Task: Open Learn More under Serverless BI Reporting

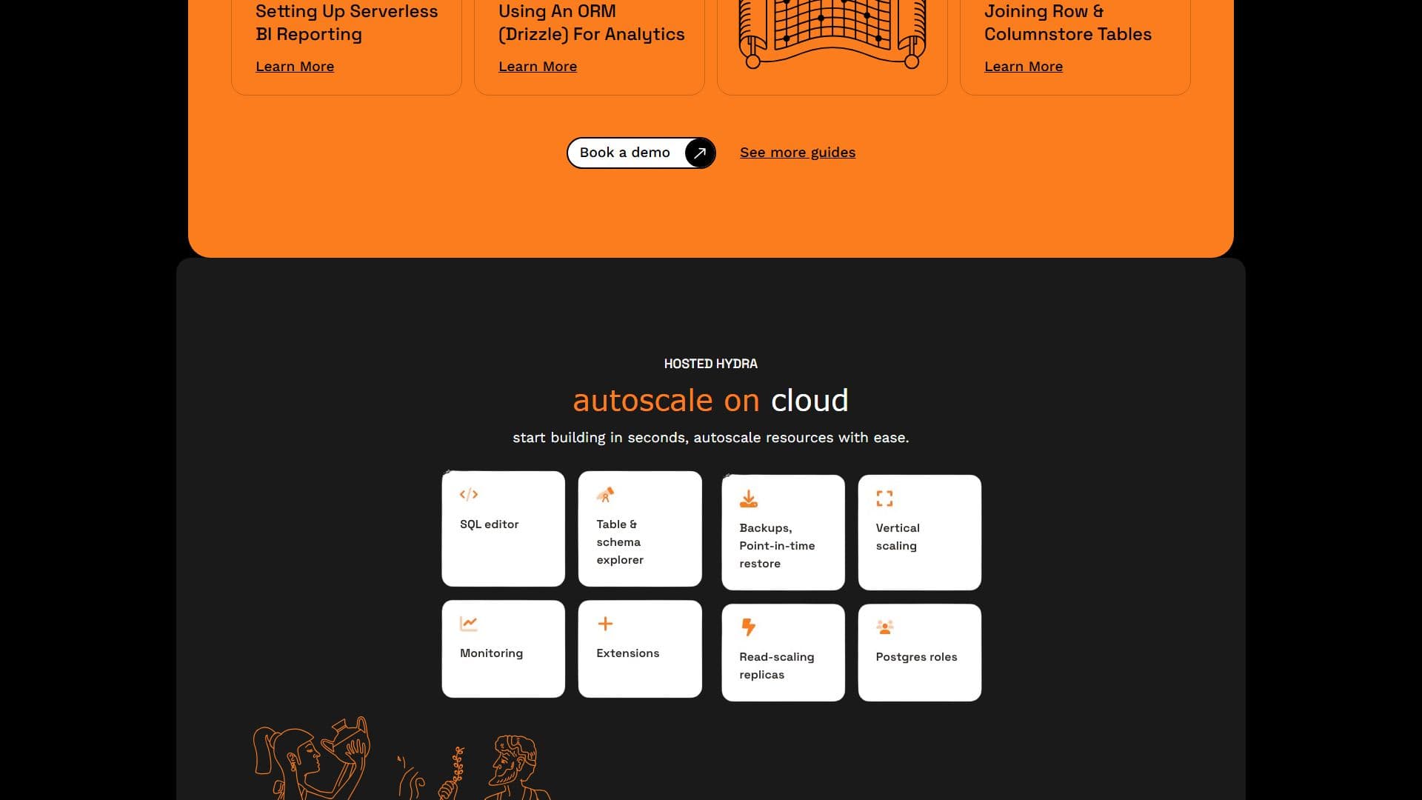Action: click(295, 67)
